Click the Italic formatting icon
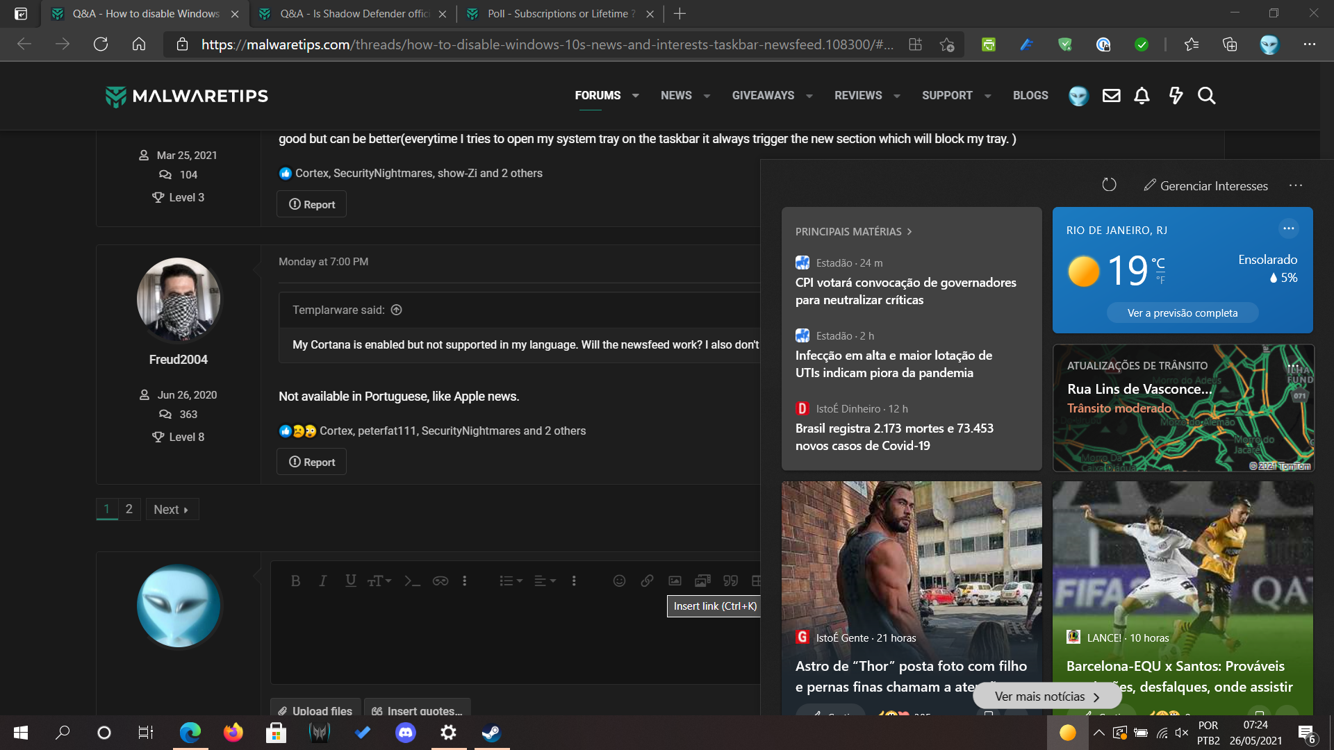1334x750 pixels. tap(322, 581)
